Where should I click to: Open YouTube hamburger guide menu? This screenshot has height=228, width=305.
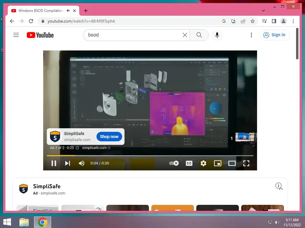pos(16,35)
